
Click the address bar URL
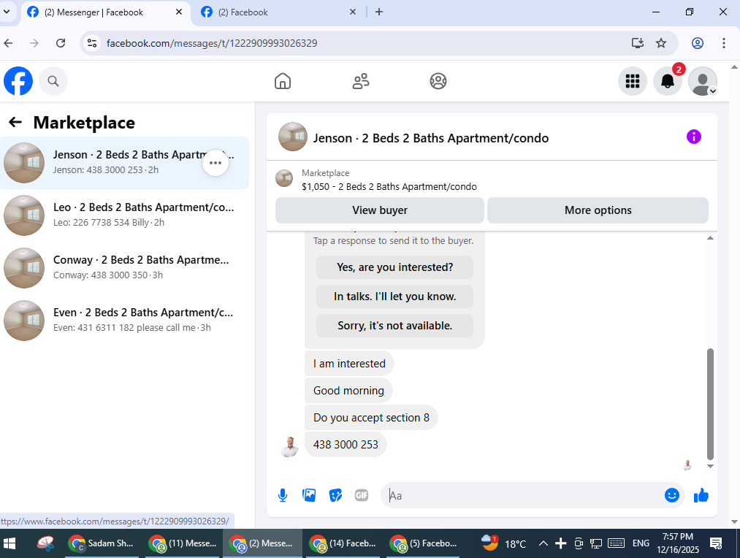pos(211,43)
